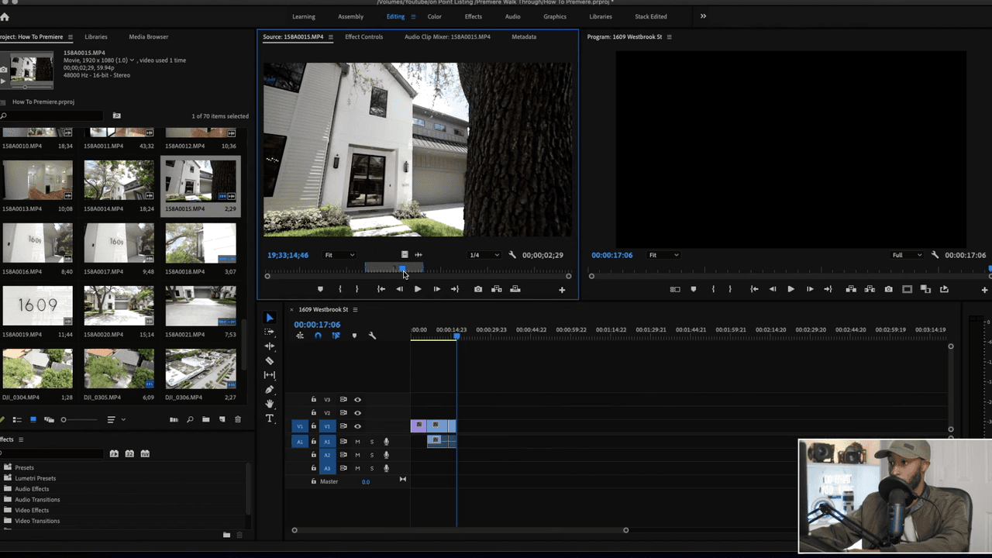Image resolution: width=992 pixels, height=558 pixels.
Task: Select the 158A0020.MP4 thumbnail
Action: pos(119,306)
